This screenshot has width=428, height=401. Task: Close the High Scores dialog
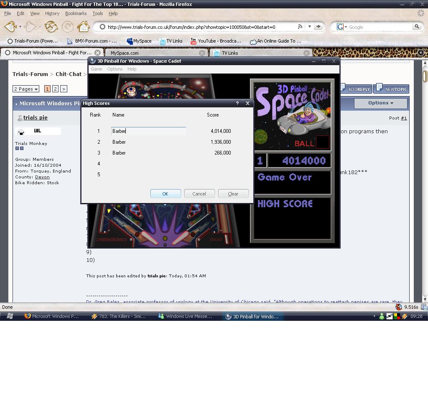[247, 103]
